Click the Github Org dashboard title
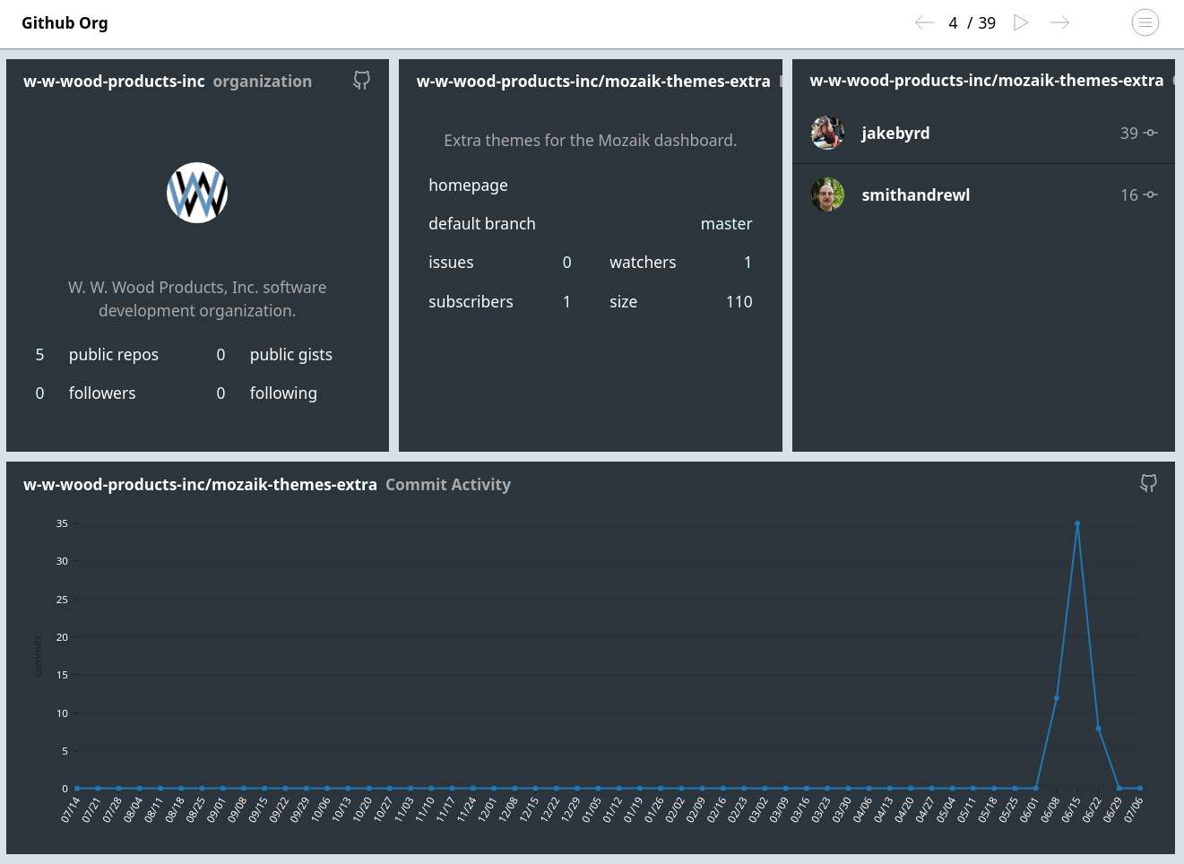The width and height of the screenshot is (1184, 864). click(x=65, y=22)
